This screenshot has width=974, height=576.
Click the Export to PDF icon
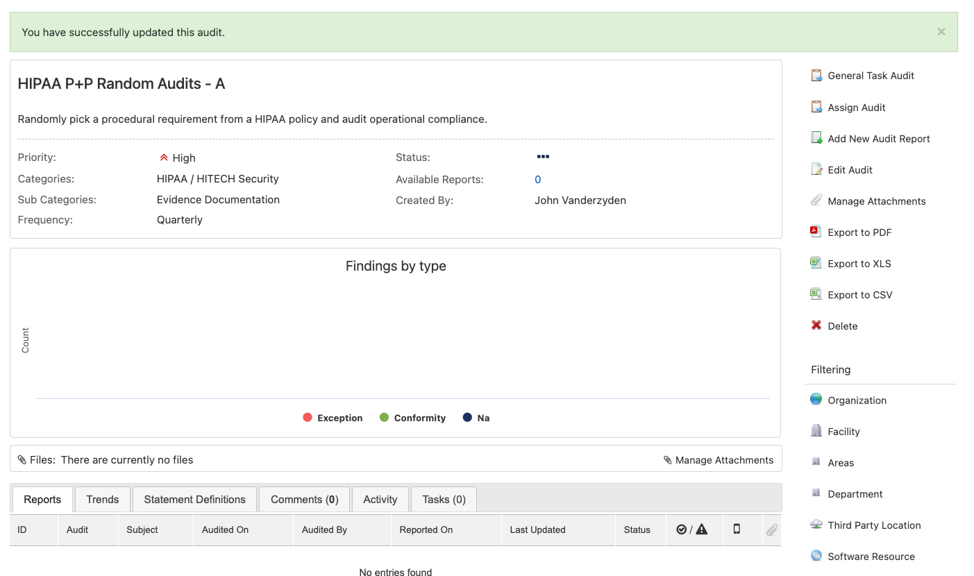pyautogui.click(x=816, y=232)
